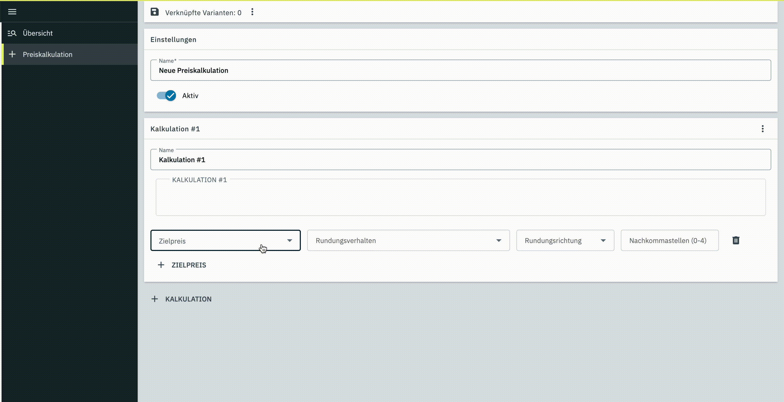Click the plus icon beside Preiskalkulation
Image resolution: width=784 pixels, height=402 pixels.
pos(12,54)
